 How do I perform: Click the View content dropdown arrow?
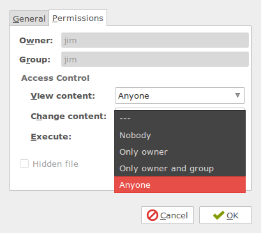[x=237, y=95]
